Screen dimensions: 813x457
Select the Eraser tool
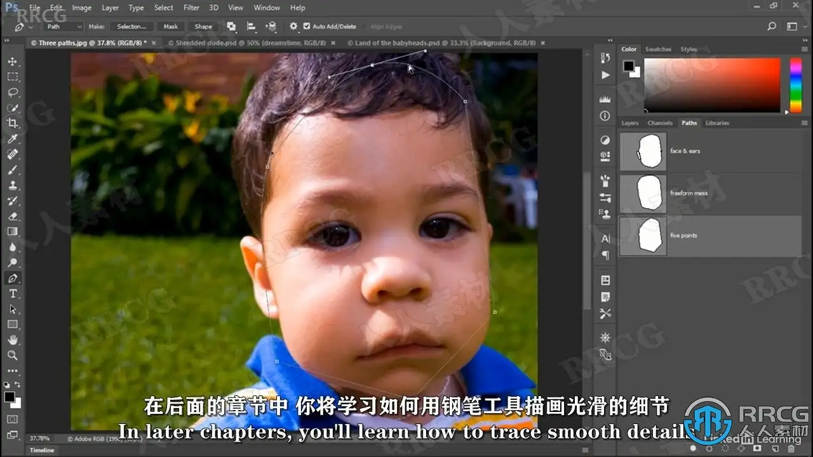[x=12, y=216]
